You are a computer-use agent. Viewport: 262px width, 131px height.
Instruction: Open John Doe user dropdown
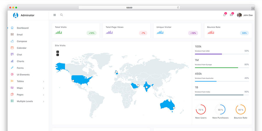tap(245, 15)
